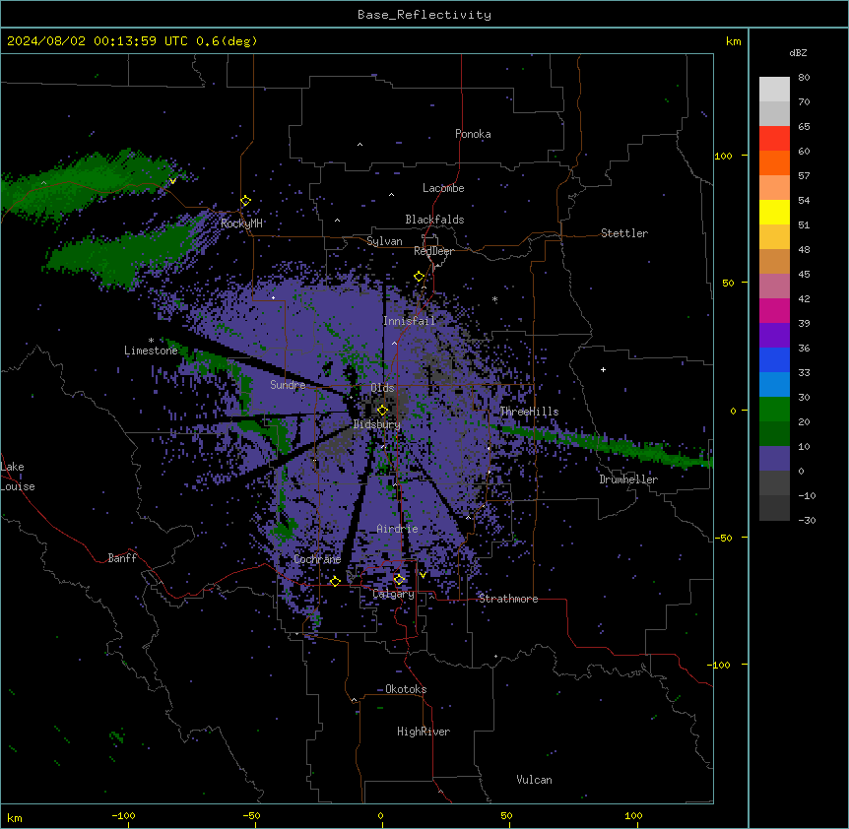
Task: Click the Didsbury town label
Action: click(x=376, y=424)
